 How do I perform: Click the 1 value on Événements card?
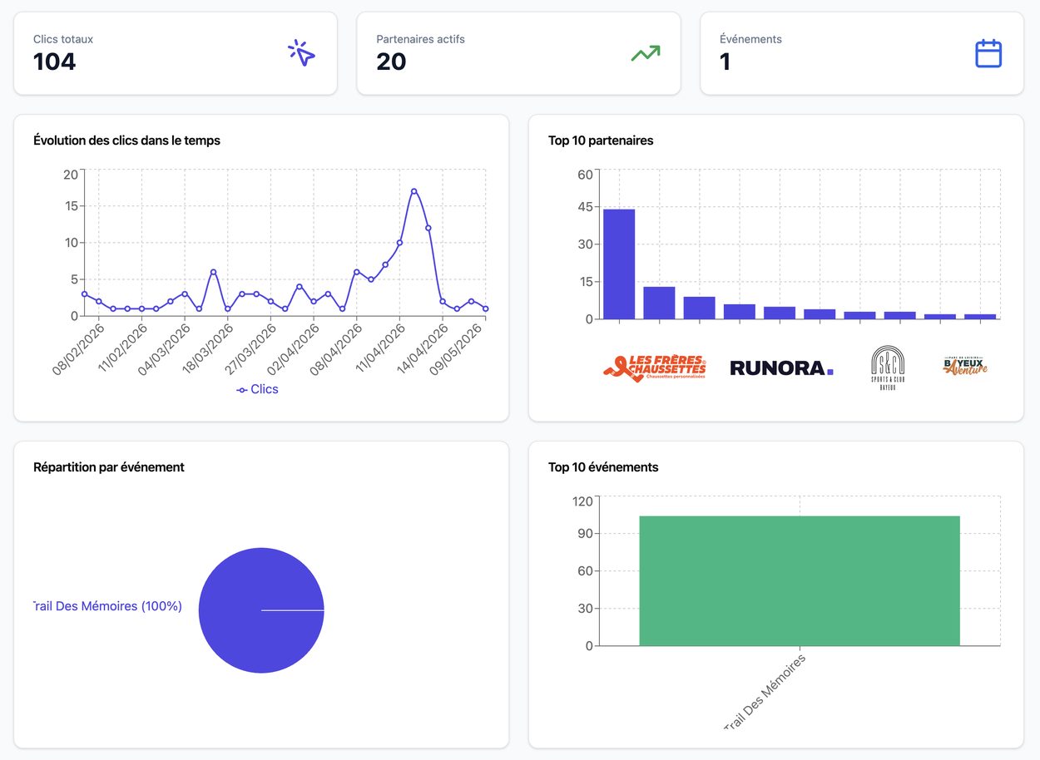[x=725, y=62]
